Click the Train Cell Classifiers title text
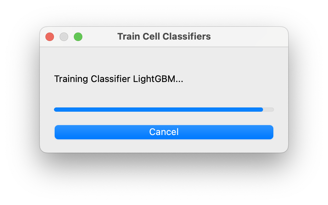Image resolution: width=328 pixels, height=205 pixels. click(164, 36)
